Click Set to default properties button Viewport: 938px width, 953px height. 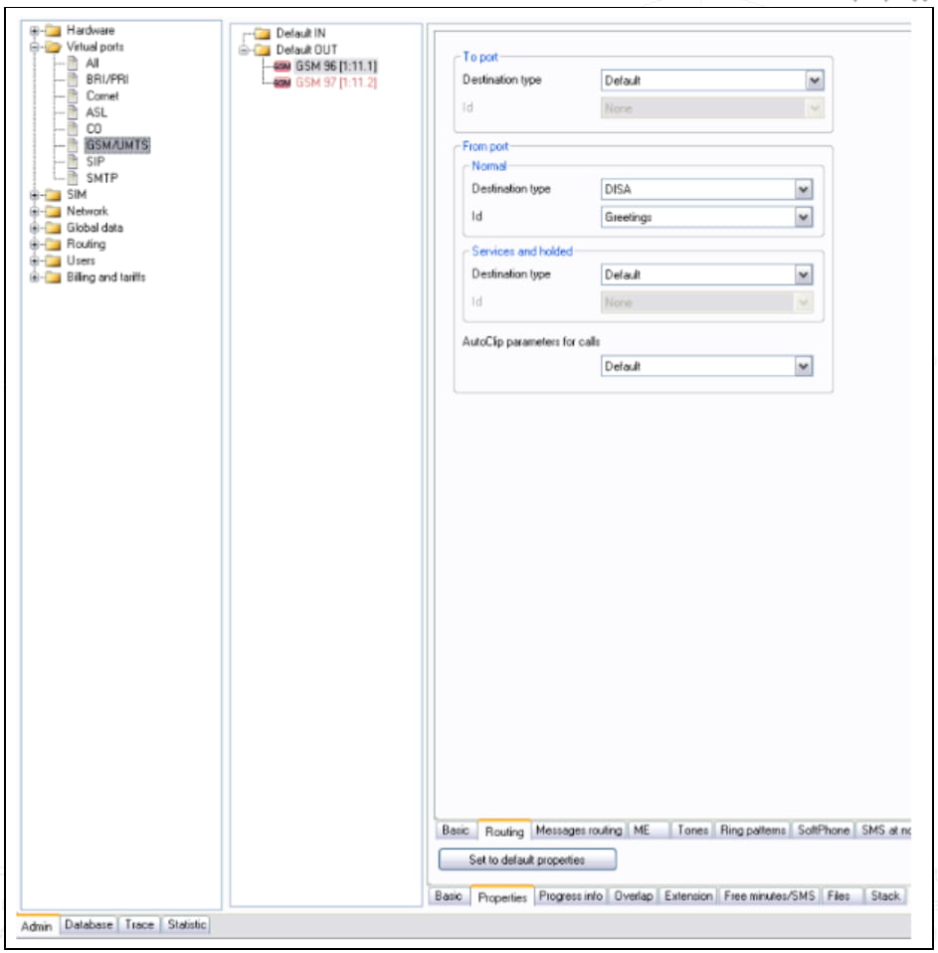click(527, 860)
